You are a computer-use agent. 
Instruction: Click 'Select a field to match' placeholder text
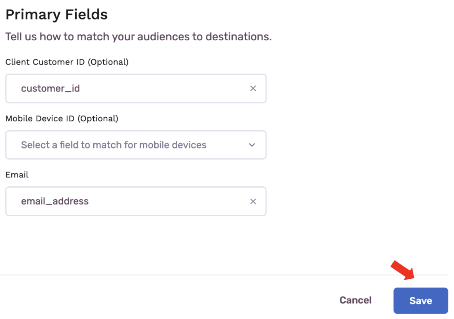coord(113,145)
